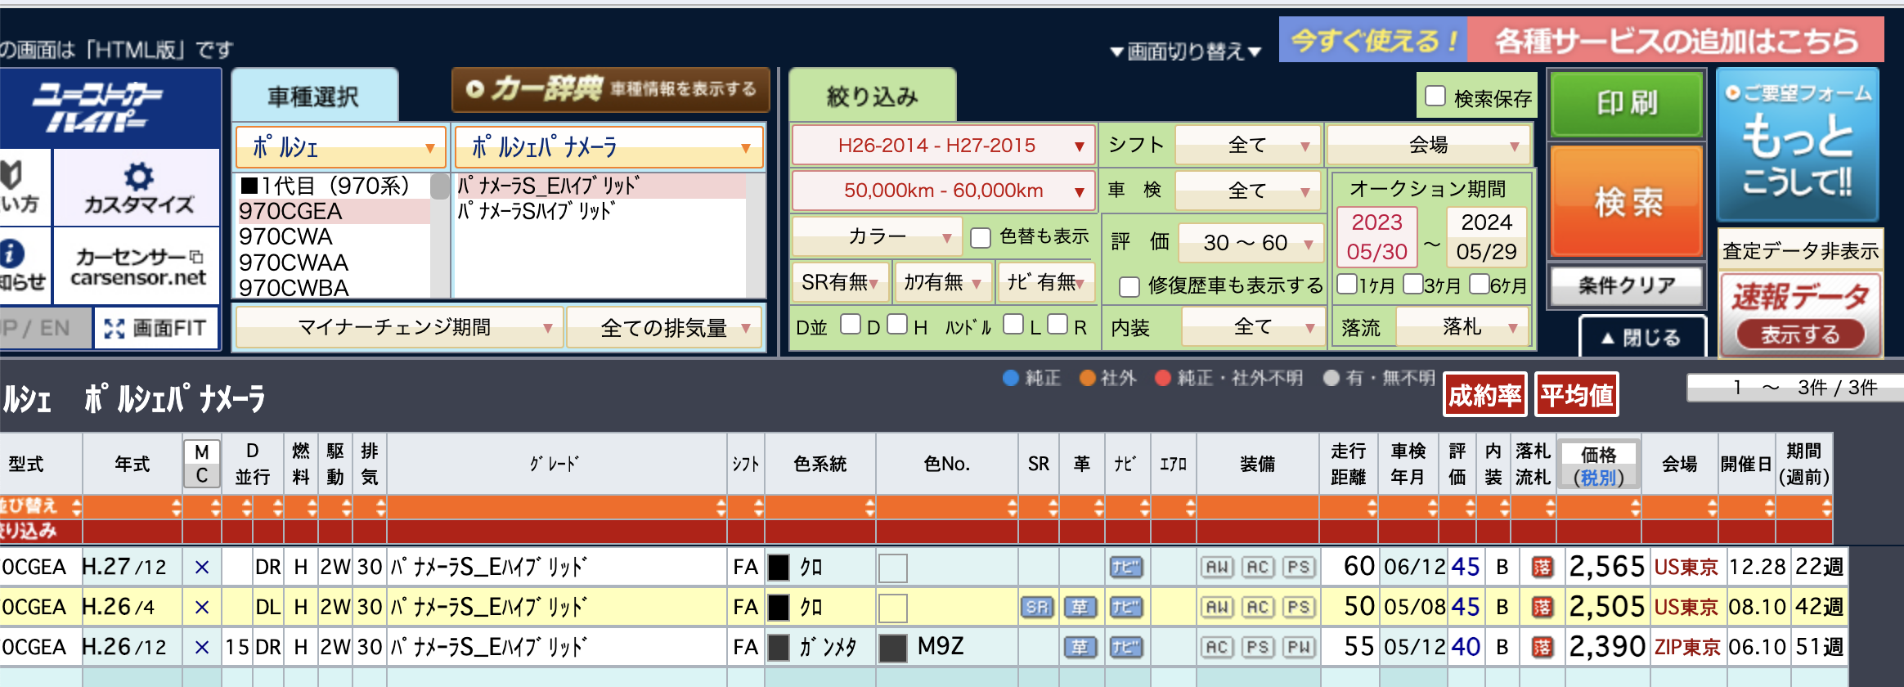Click the AW equipment icon in H.26/4 row
The height and width of the screenshot is (687, 1904).
pos(1217,607)
